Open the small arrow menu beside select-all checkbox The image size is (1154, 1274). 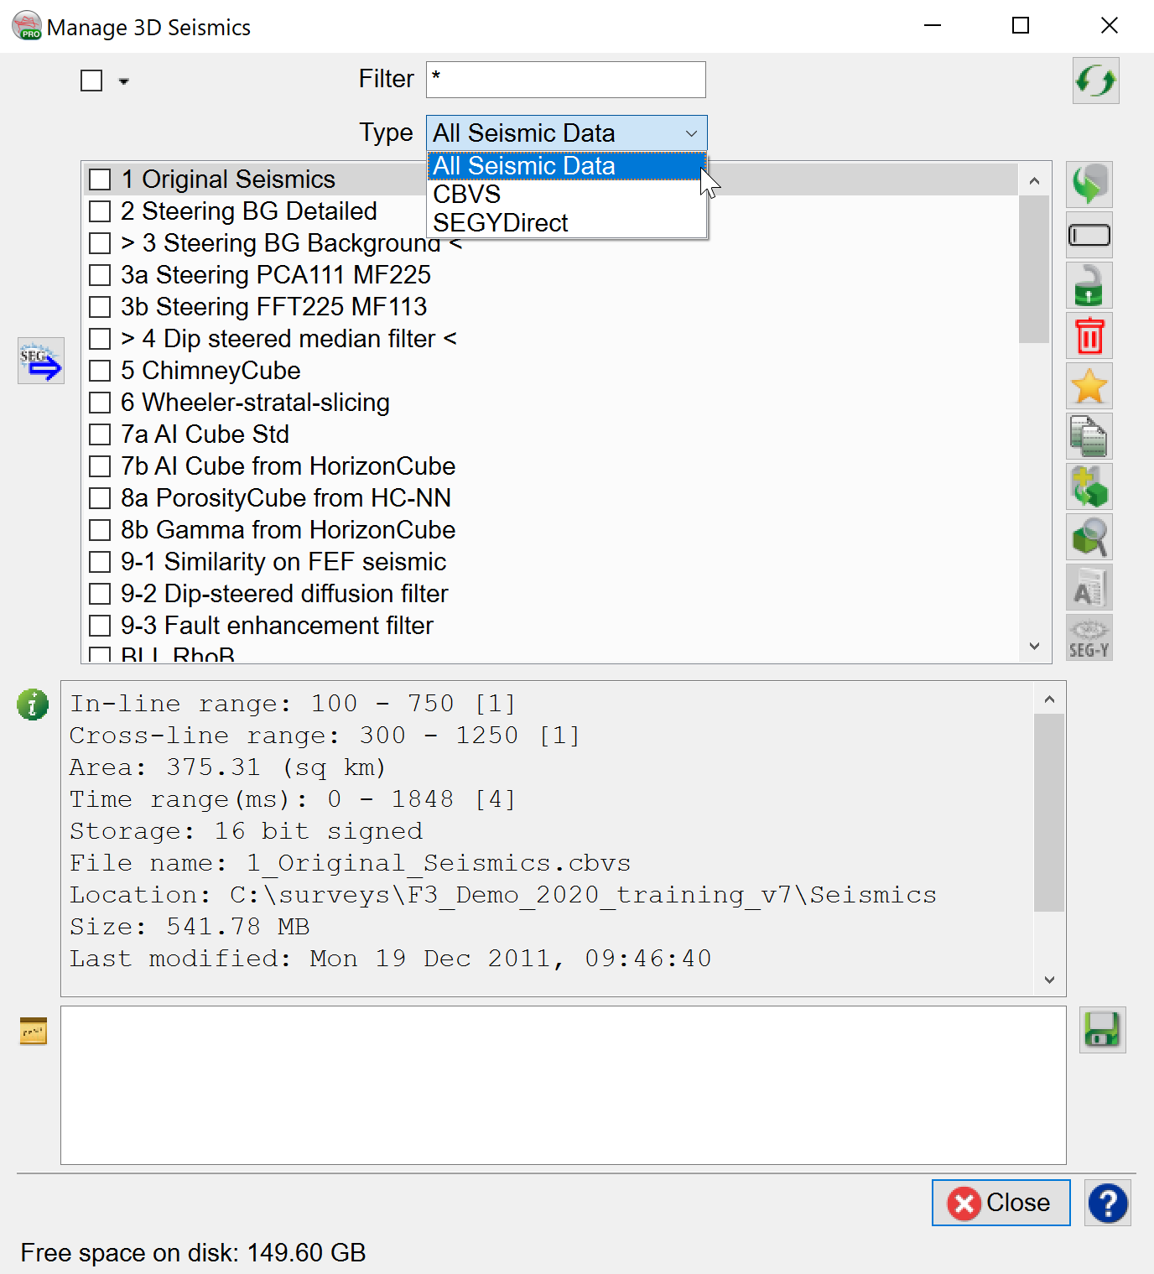point(124,81)
